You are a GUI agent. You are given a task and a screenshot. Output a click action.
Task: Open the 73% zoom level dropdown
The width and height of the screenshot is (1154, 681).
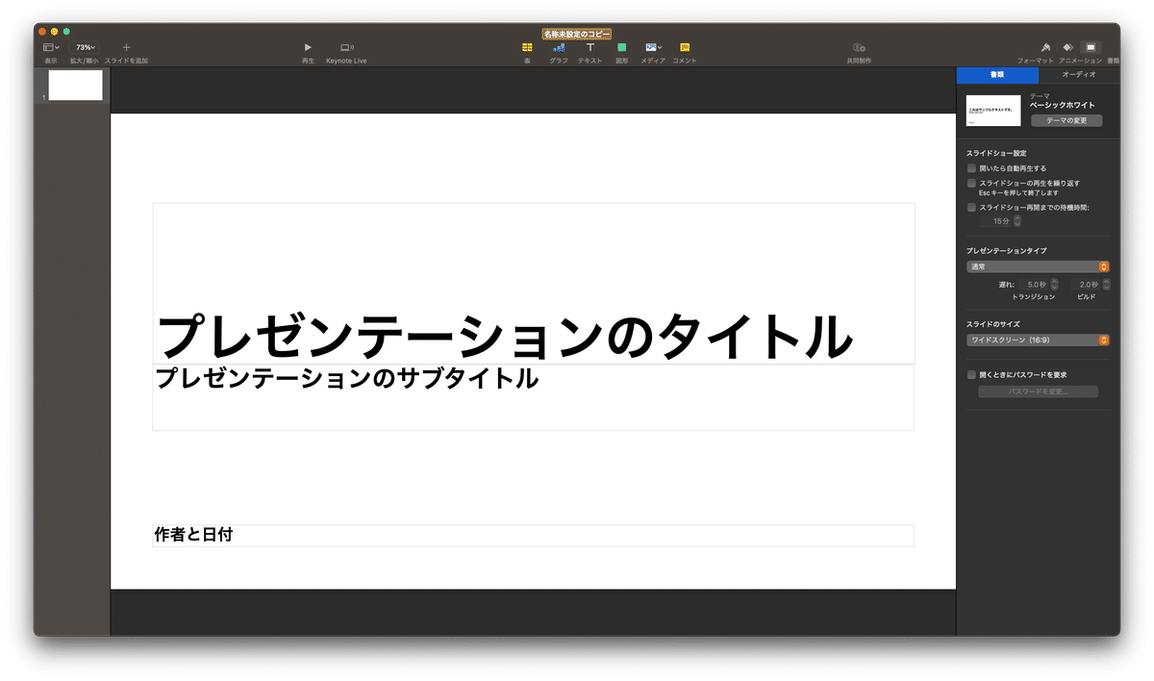click(86, 47)
